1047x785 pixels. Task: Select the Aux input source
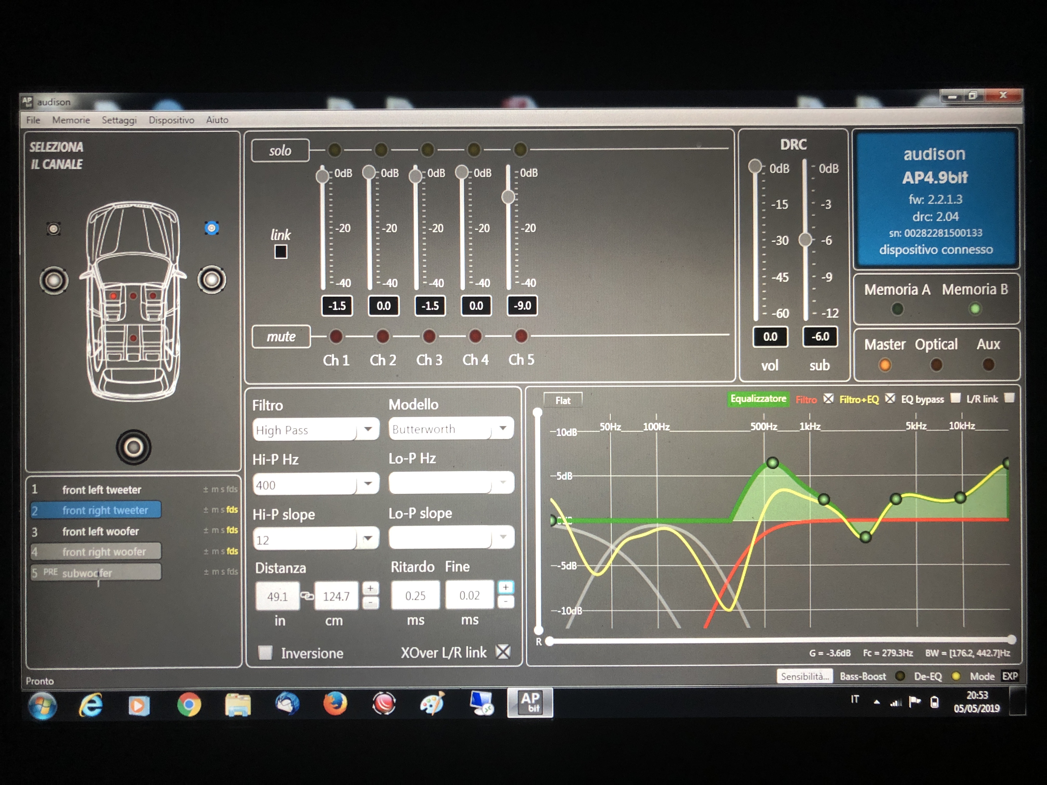point(988,364)
